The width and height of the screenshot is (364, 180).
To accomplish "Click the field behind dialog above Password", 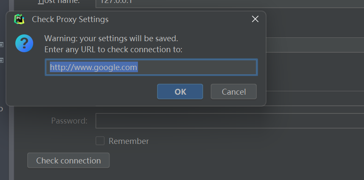I will 315,98.
